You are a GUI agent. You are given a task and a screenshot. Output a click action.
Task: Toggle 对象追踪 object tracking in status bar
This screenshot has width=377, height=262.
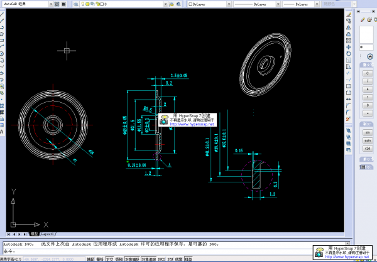click(149, 259)
